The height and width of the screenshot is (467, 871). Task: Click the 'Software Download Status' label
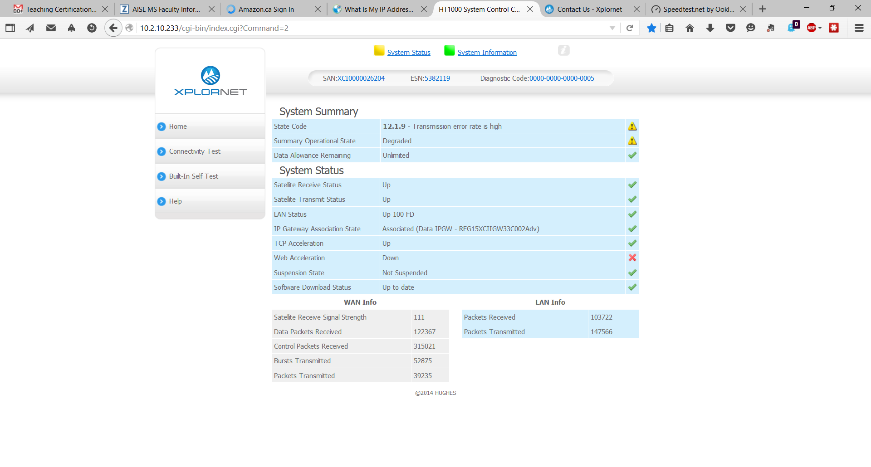[x=313, y=287]
